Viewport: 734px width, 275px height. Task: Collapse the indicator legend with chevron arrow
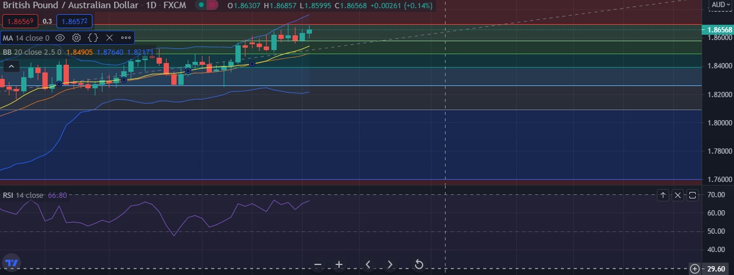12,67
